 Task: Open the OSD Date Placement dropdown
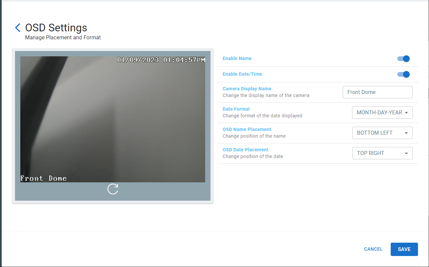pyautogui.click(x=382, y=153)
